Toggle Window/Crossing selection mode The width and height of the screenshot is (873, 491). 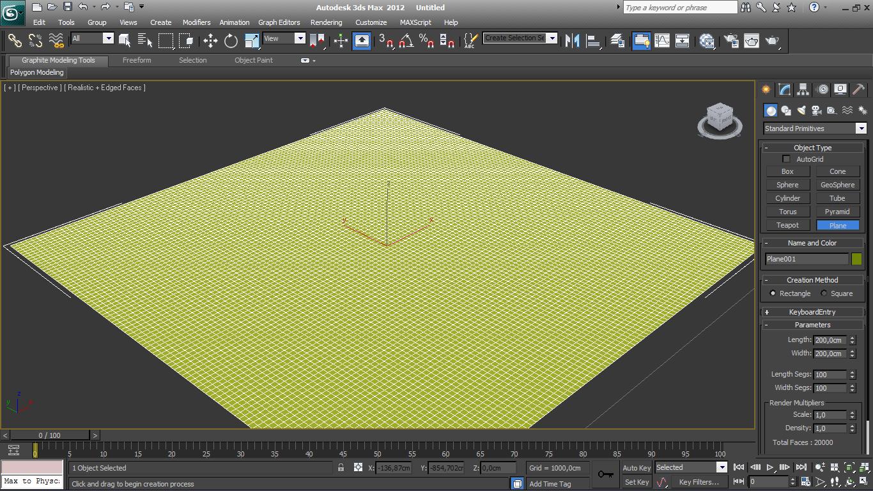point(186,41)
